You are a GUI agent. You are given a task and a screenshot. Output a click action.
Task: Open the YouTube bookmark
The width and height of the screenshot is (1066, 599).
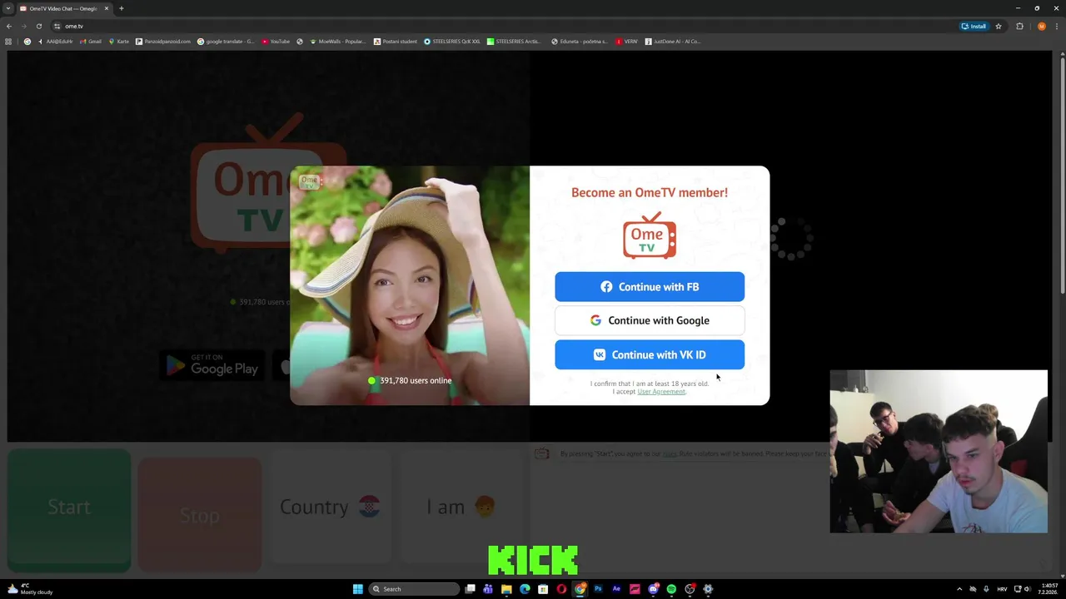point(276,42)
